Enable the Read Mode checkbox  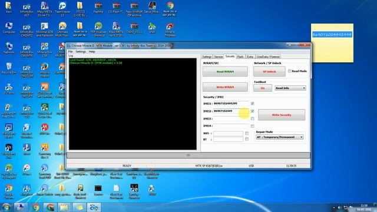point(290,71)
